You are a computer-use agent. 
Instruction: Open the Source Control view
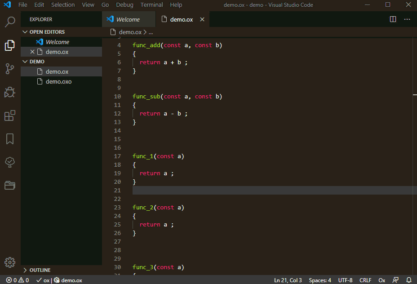10,69
